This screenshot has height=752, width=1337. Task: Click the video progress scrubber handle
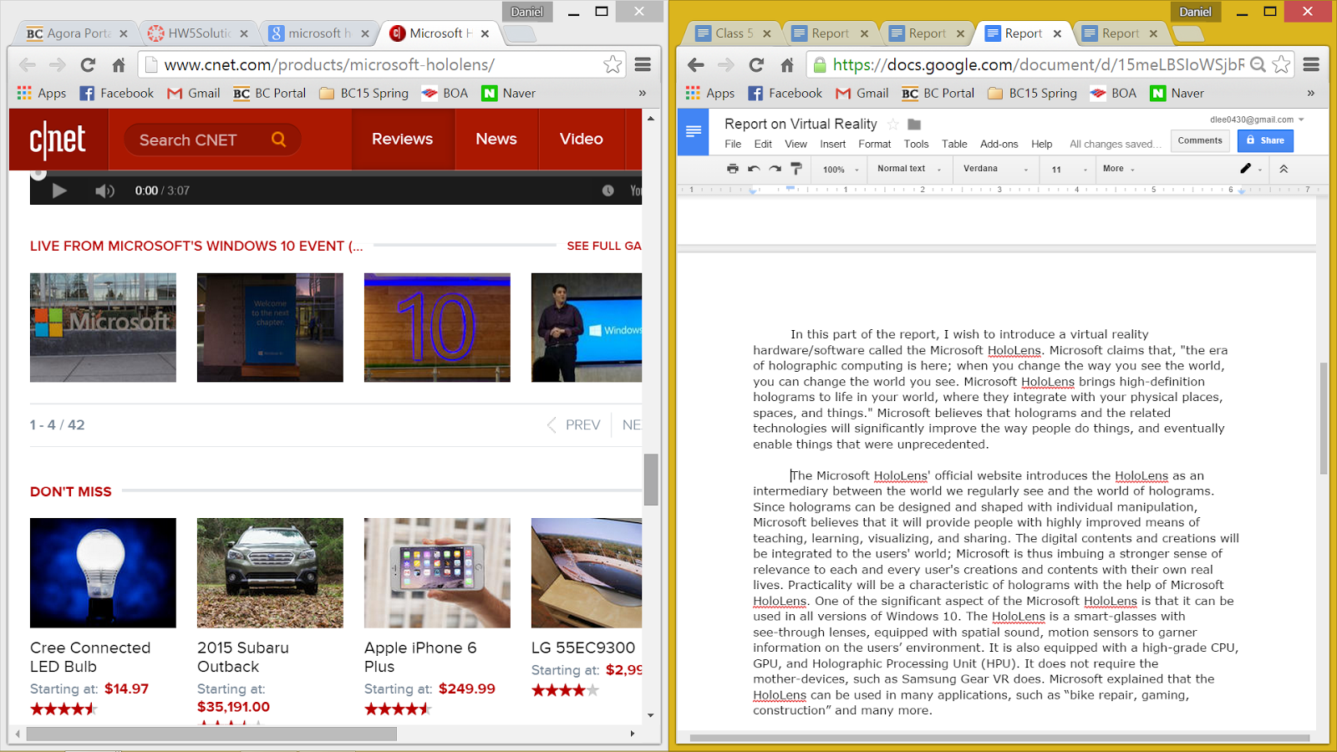pyautogui.click(x=38, y=173)
